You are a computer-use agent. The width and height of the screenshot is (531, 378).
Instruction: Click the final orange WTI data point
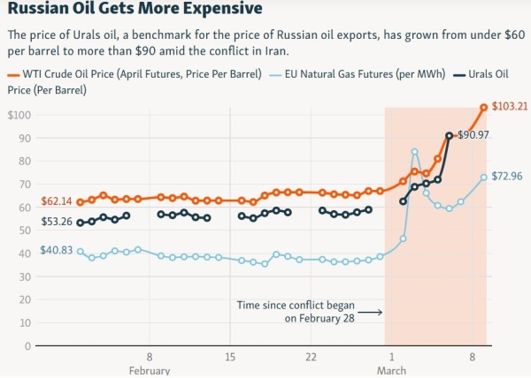484,108
